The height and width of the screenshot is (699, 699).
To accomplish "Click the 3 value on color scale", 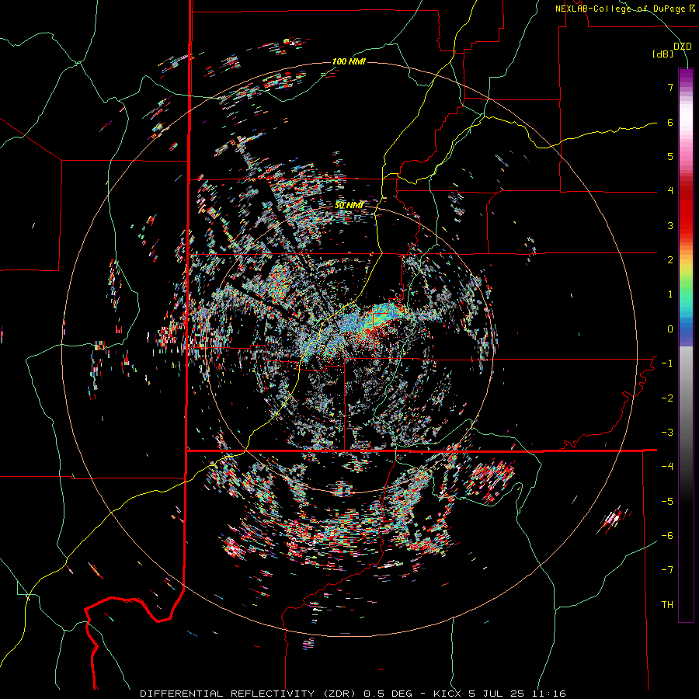I will tap(670, 225).
